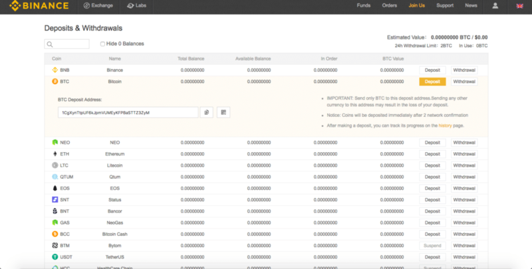Click the BTC coin icon
Screen dimensions: 532x269
click(x=55, y=82)
